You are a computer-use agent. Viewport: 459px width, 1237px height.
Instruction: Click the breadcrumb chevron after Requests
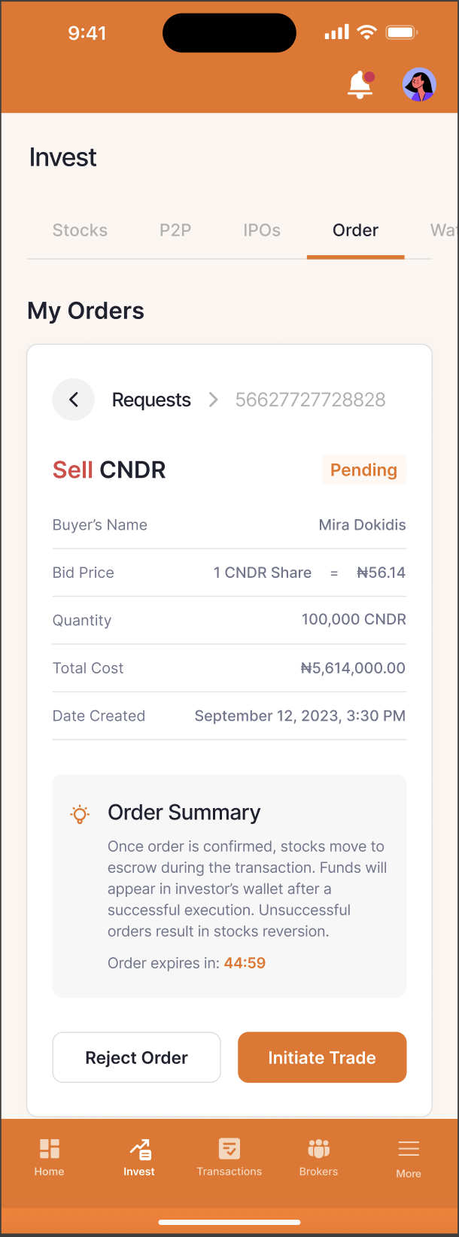tap(214, 400)
